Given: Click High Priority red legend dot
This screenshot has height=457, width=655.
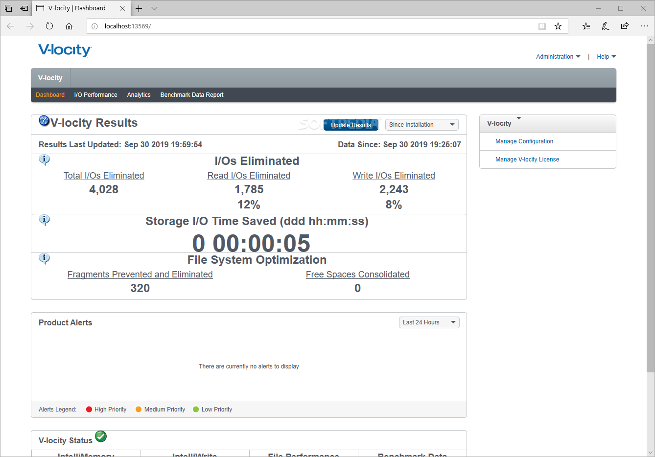Looking at the screenshot, I should coord(89,410).
